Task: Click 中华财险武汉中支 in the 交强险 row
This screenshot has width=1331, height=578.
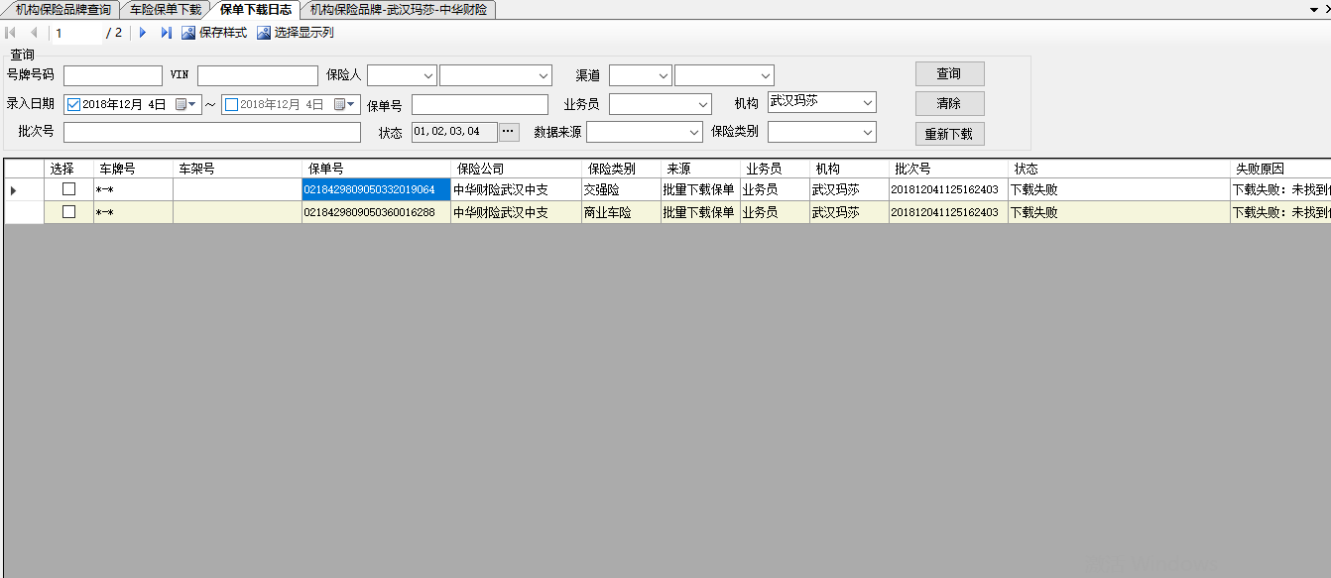Action: tap(516, 189)
